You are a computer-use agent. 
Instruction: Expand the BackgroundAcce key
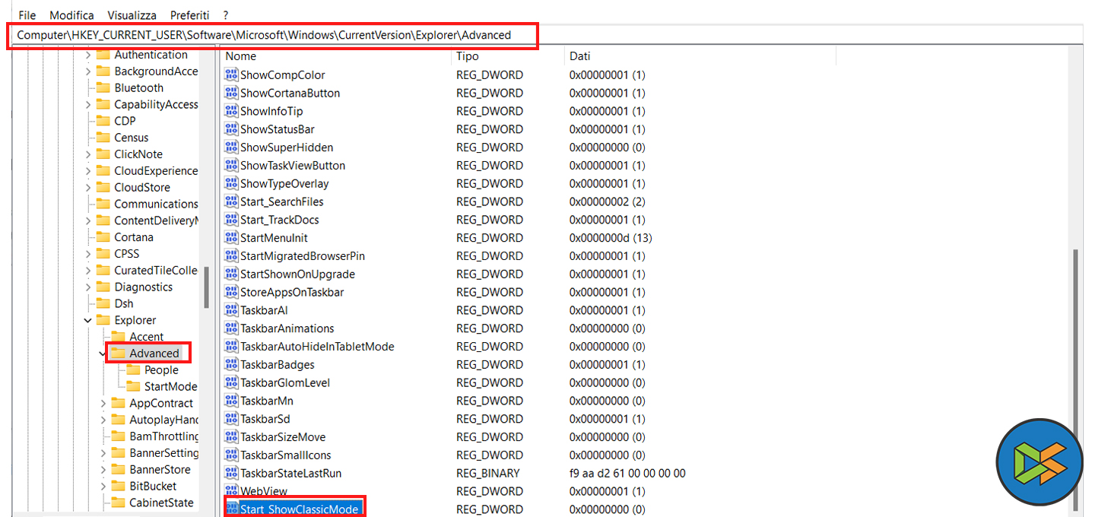pyautogui.click(x=87, y=71)
